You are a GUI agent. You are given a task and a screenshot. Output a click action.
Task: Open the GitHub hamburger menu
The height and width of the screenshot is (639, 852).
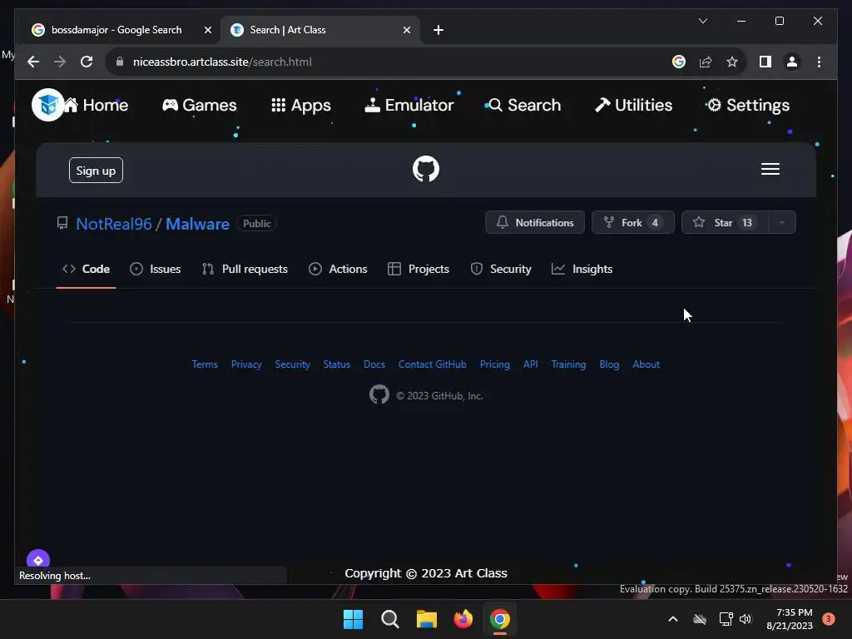[770, 169]
